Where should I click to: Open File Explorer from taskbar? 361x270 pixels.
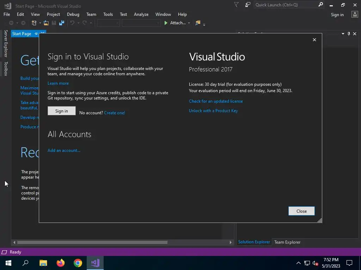coord(43,263)
